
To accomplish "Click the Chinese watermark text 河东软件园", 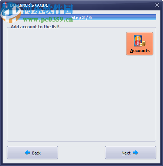I will 48,9.
